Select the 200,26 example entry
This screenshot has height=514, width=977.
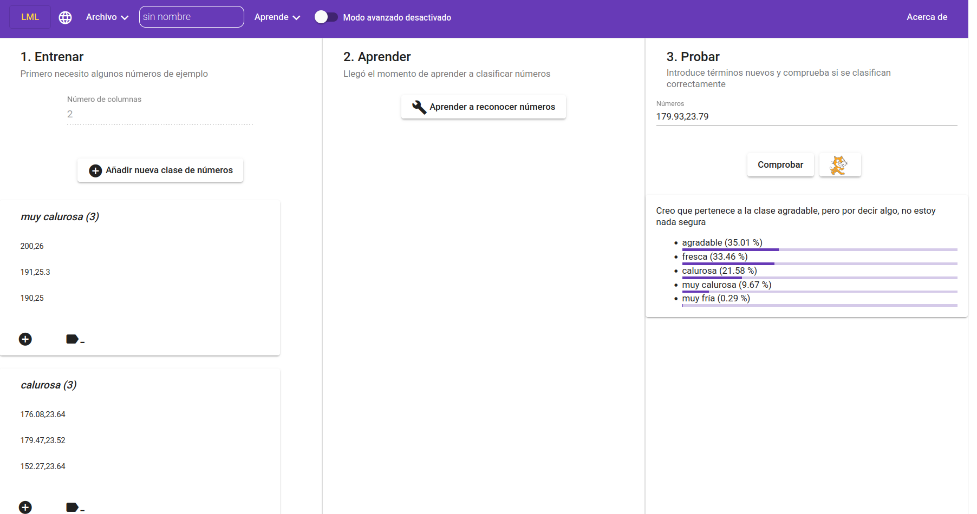point(32,246)
